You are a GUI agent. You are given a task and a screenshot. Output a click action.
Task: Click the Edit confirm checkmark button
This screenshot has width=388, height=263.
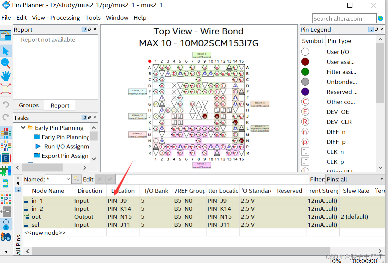pos(110,179)
